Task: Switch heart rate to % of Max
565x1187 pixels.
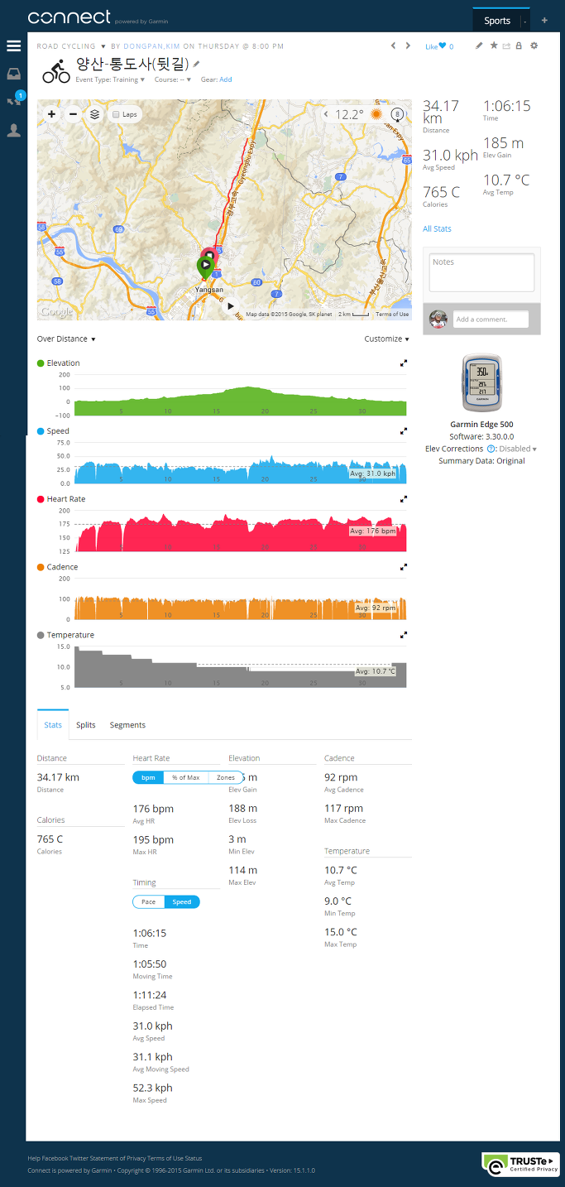Action: 185,777
